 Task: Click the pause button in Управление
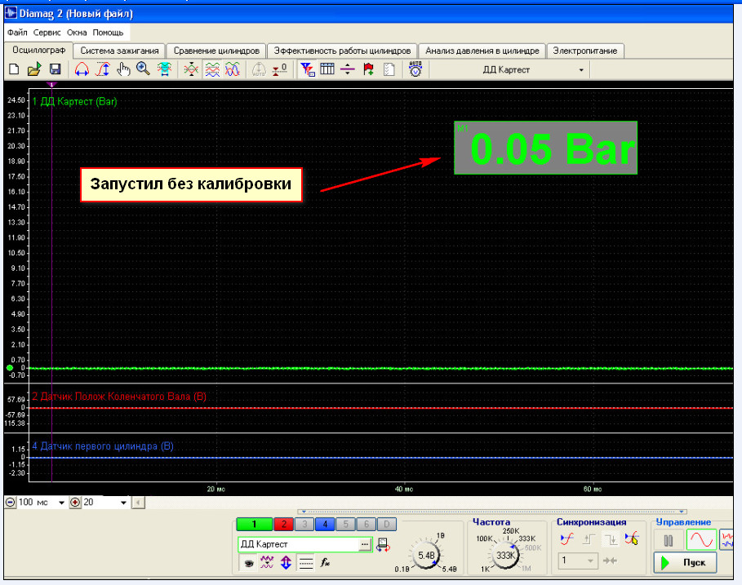pos(669,541)
